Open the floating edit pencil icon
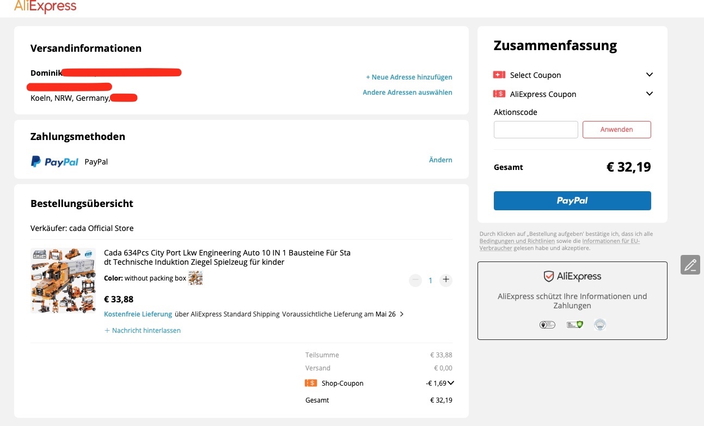The height and width of the screenshot is (426, 704). coord(690,265)
